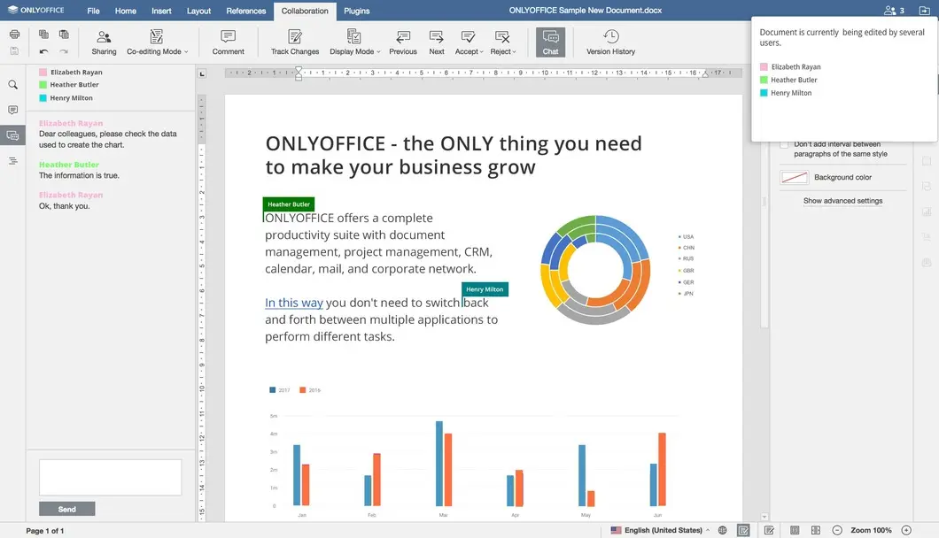
Task: Click the Paste icon in toolbar
Action: (64, 35)
